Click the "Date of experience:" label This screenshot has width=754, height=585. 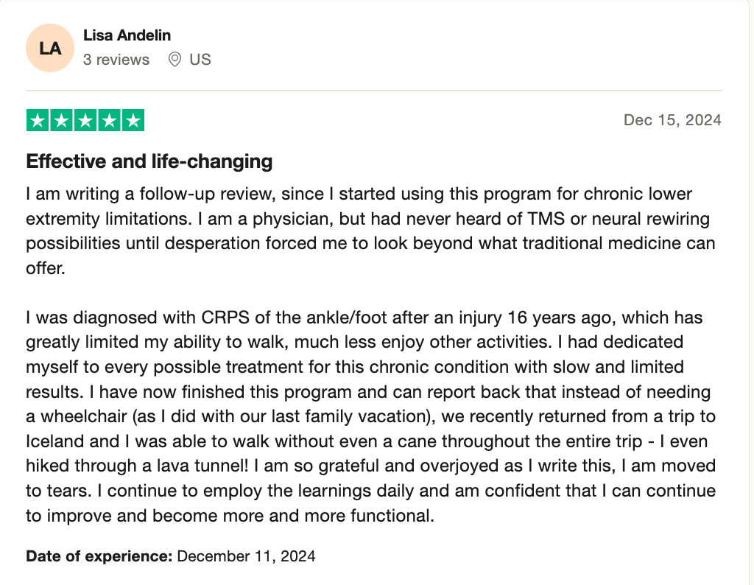tap(99, 556)
